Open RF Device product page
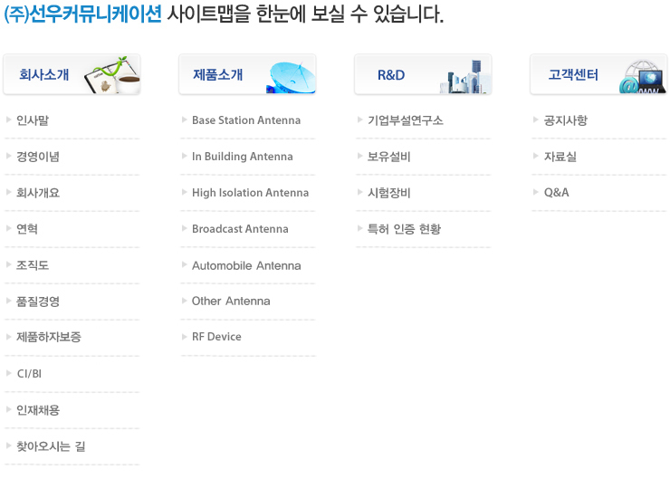 (216, 337)
